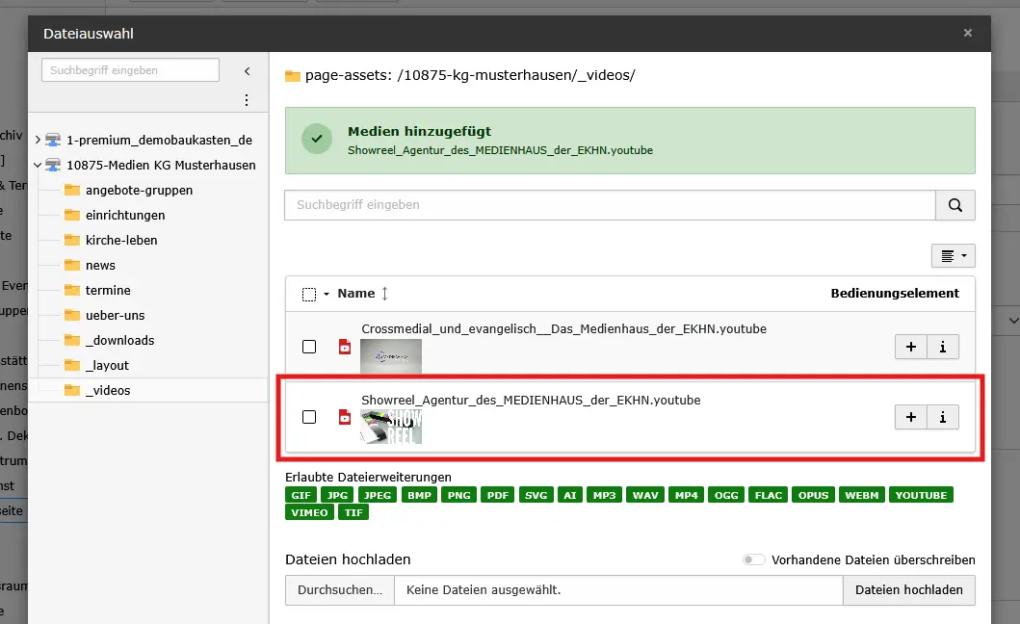Add the Showreel YouTube file with plus icon
The height and width of the screenshot is (624, 1020).
[910, 417]
